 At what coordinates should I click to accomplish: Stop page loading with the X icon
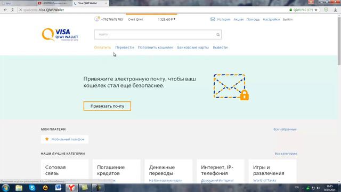(20, 10)
